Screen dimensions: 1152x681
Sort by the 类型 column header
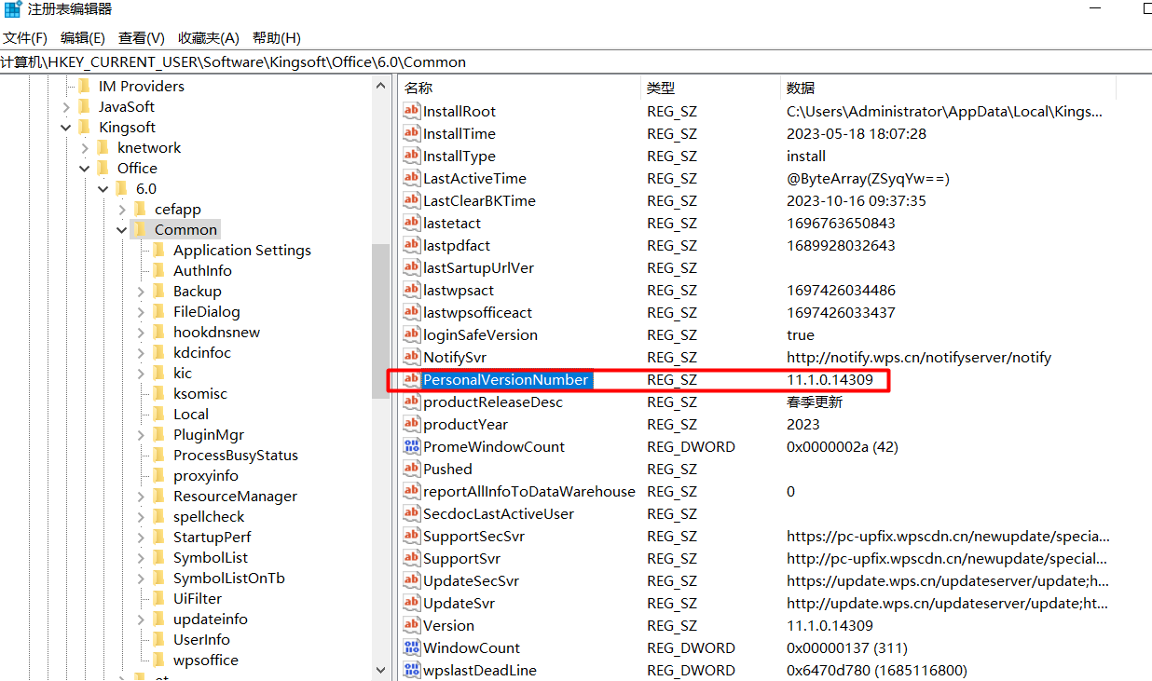[x=710, y=88]
